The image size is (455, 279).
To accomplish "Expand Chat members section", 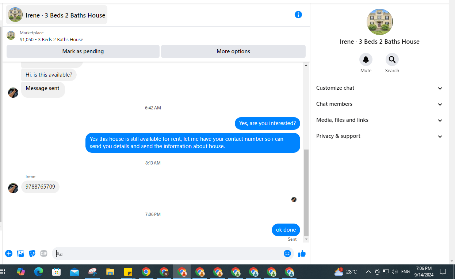I will [x=379, y=104].
